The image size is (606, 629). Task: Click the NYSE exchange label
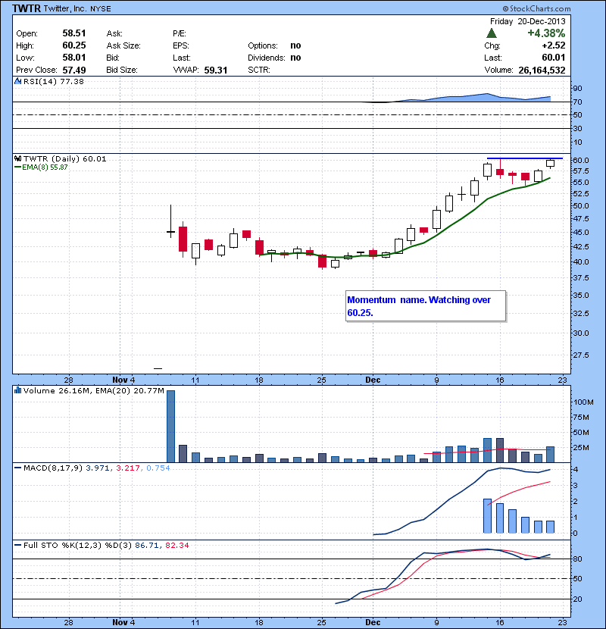[x=101, y=9]
